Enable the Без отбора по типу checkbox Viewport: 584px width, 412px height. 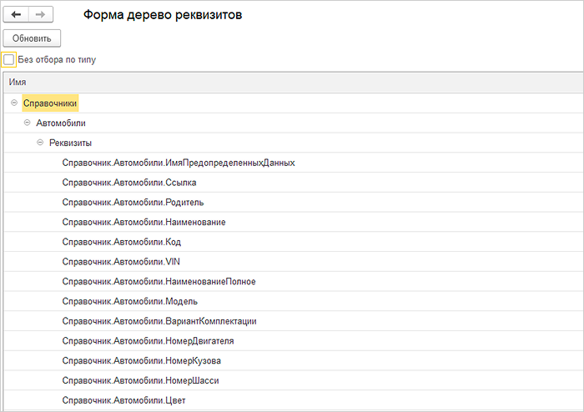tap(8, 59)
